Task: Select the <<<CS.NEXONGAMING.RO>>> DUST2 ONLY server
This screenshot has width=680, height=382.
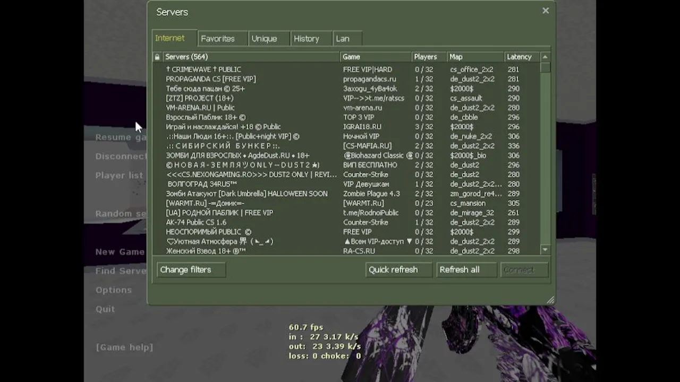Action: point(345,175)
